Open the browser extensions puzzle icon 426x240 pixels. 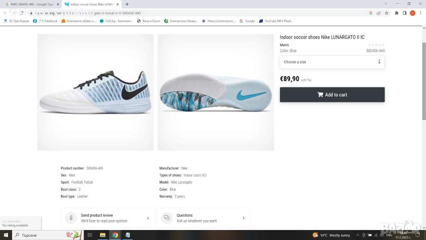pos(397,13)
